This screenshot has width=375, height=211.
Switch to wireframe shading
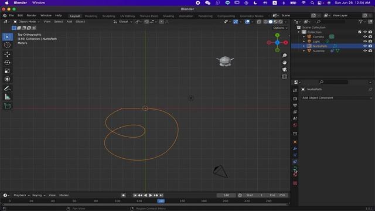pos(265,22)
